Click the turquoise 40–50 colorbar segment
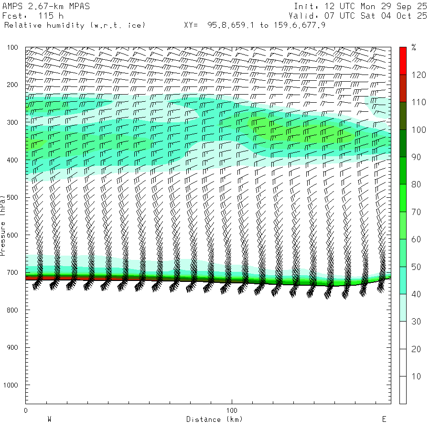 (x=403, y=280)
